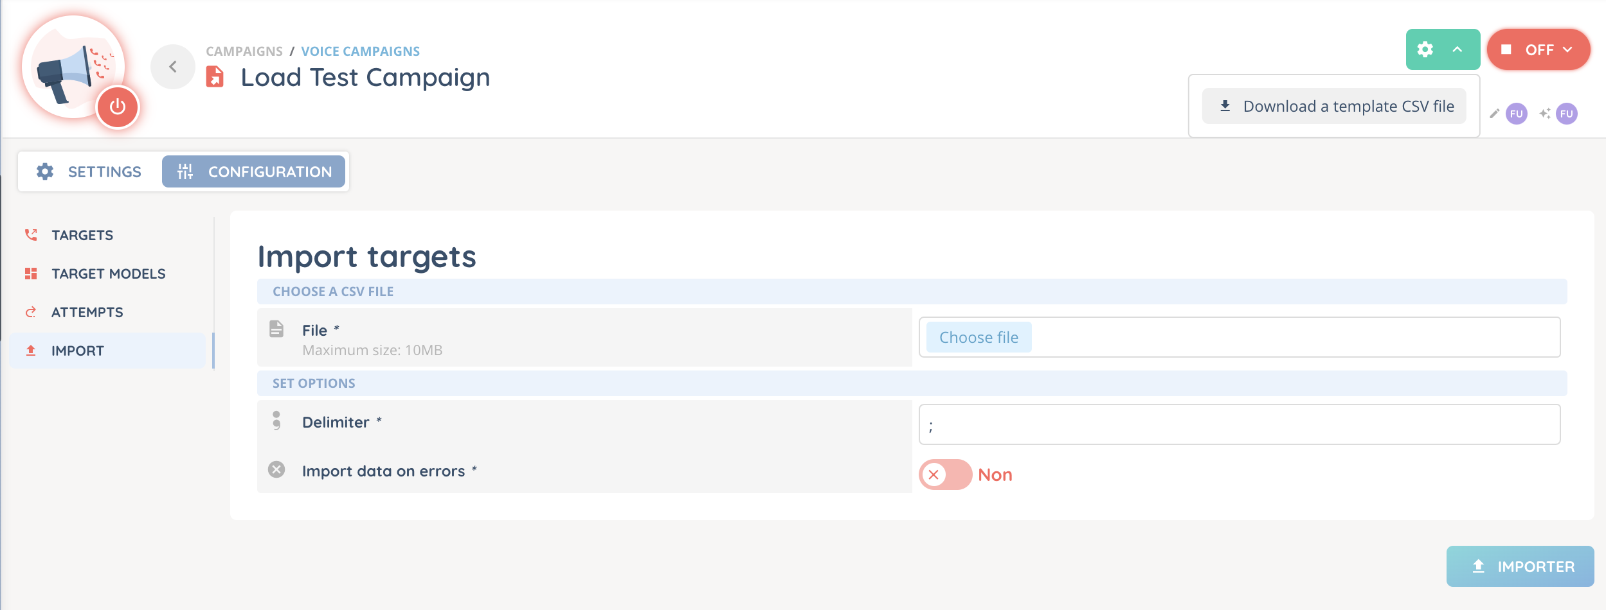Click the sparkle creator icon near avatars
The height and width of the screenshot is (610, 1606).
(1544, 114)
